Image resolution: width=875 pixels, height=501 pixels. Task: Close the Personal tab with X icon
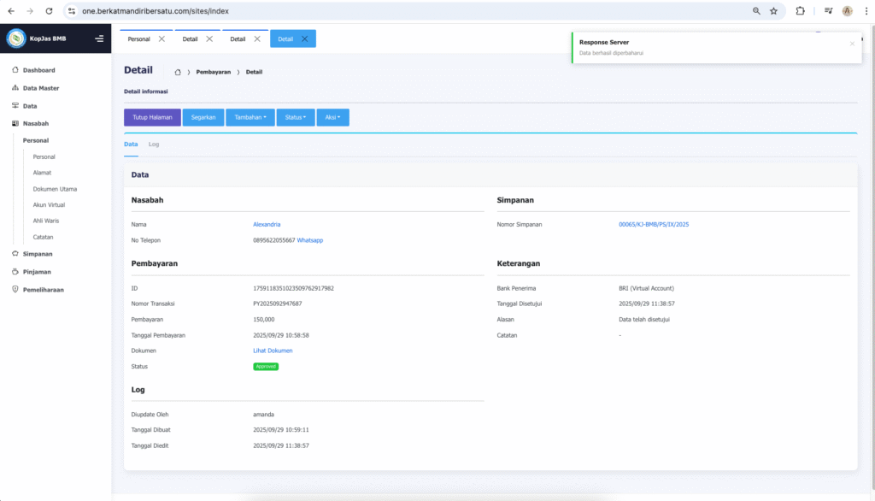point(161,38)
